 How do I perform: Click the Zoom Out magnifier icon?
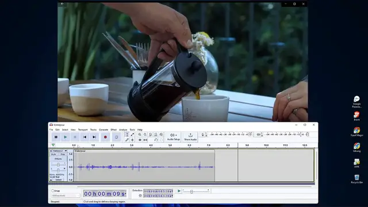click(145, 135)
